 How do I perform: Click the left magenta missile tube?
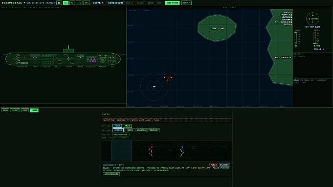[x=92, y=61]
